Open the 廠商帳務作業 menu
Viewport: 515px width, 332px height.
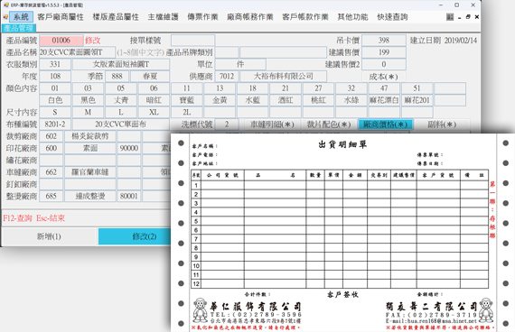pos(250,17)
